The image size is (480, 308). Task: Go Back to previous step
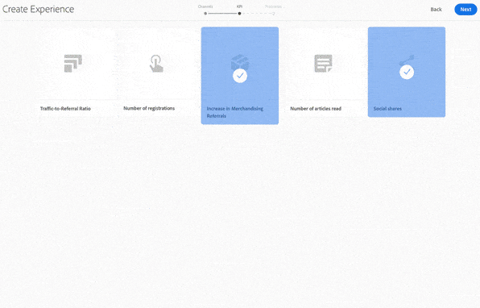coord(436,10)
